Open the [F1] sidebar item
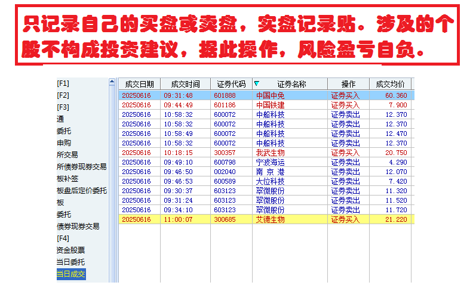 point(63,83)
